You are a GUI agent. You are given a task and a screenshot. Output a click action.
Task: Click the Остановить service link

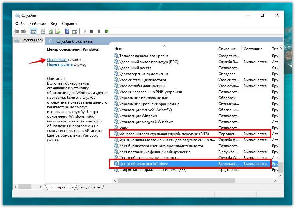click(x=57, y=59)
